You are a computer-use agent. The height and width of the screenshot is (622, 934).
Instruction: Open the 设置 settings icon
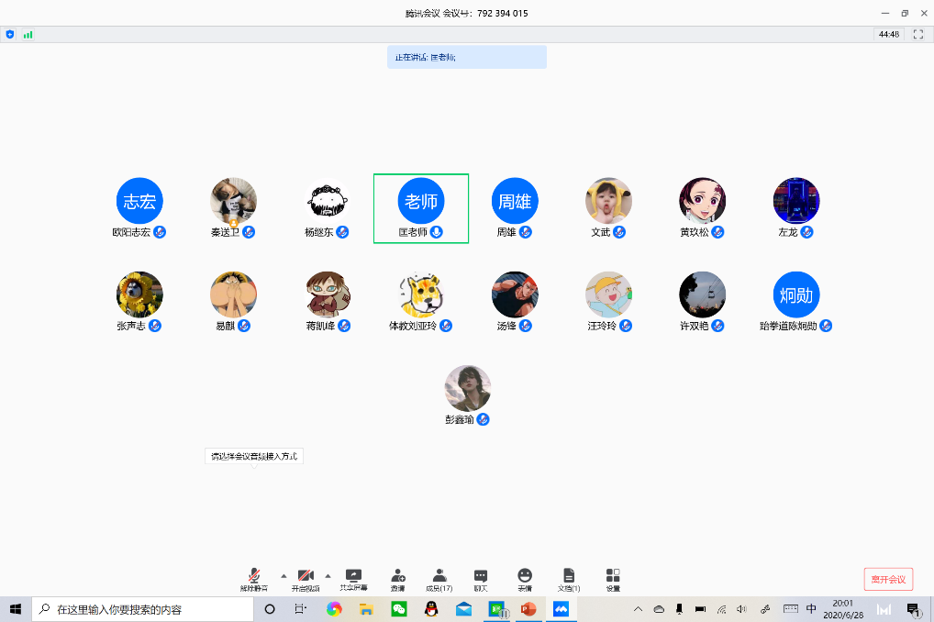coord(613,579)
